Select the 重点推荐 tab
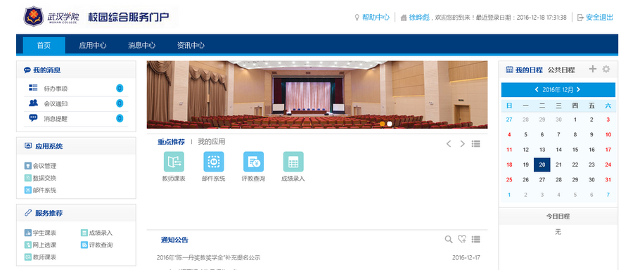The height and width of the screenshot is (270, 633). pyautogui.click(x=171, y=141)
